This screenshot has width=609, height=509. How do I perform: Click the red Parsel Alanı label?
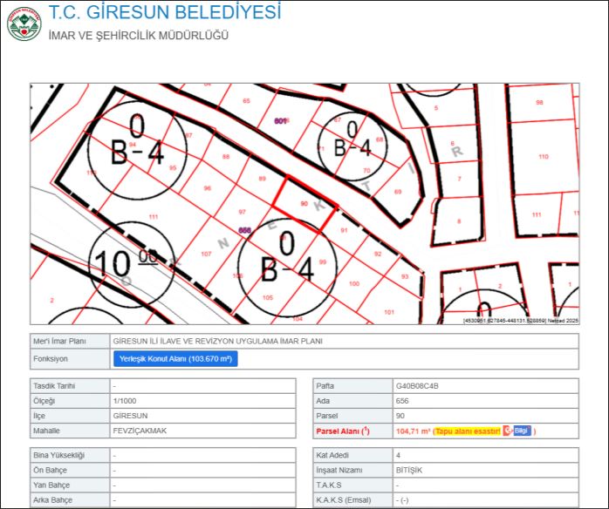pos(343,431)
